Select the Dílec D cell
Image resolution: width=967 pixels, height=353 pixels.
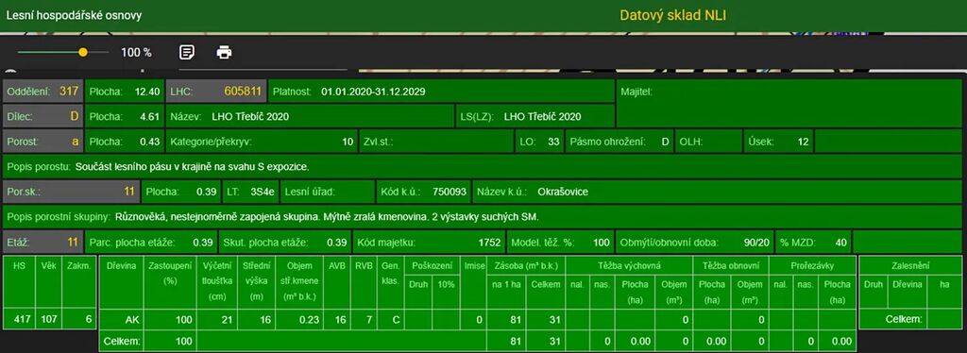click(x=42, y=116)
